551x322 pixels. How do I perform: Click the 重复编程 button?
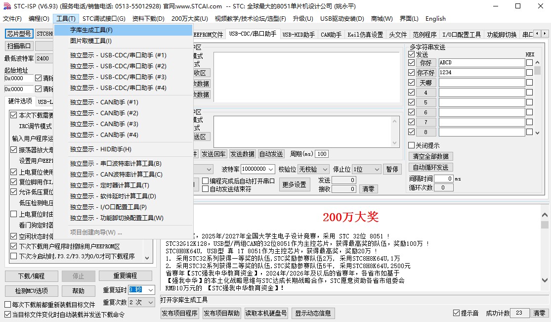pyautogui.click(x=126, y=276)
